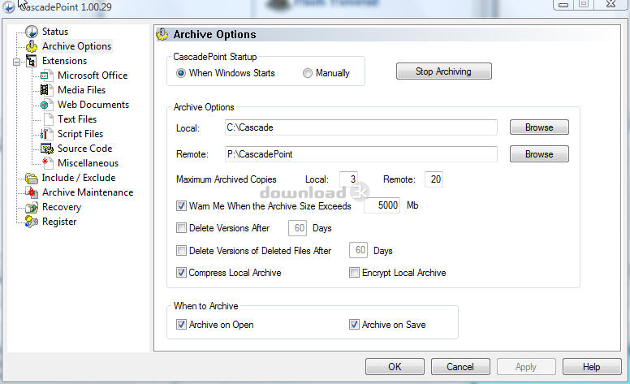The image size is (630, 384).
Task: Open Text Files extensions
Action: click(x=77, y=119)
